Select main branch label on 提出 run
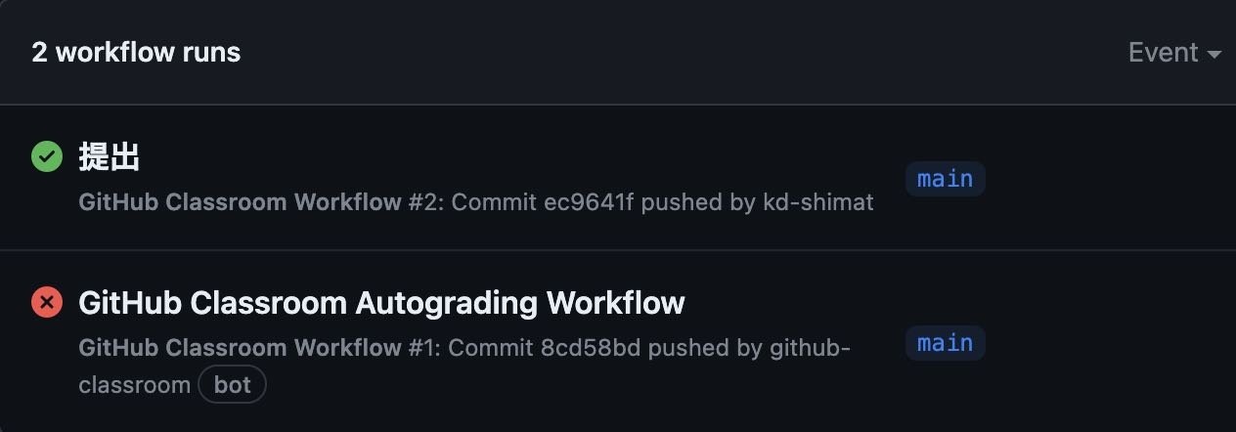Viewport: 1236px width, 432px height. [945, 179]
